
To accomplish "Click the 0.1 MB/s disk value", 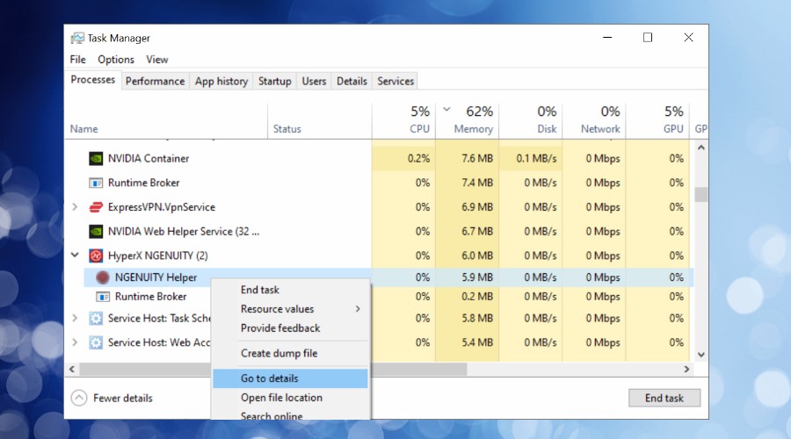I will tap(536, 159).
